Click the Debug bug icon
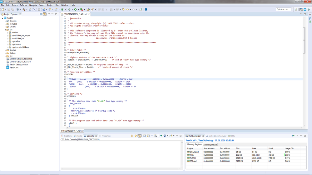 point(69,9)
